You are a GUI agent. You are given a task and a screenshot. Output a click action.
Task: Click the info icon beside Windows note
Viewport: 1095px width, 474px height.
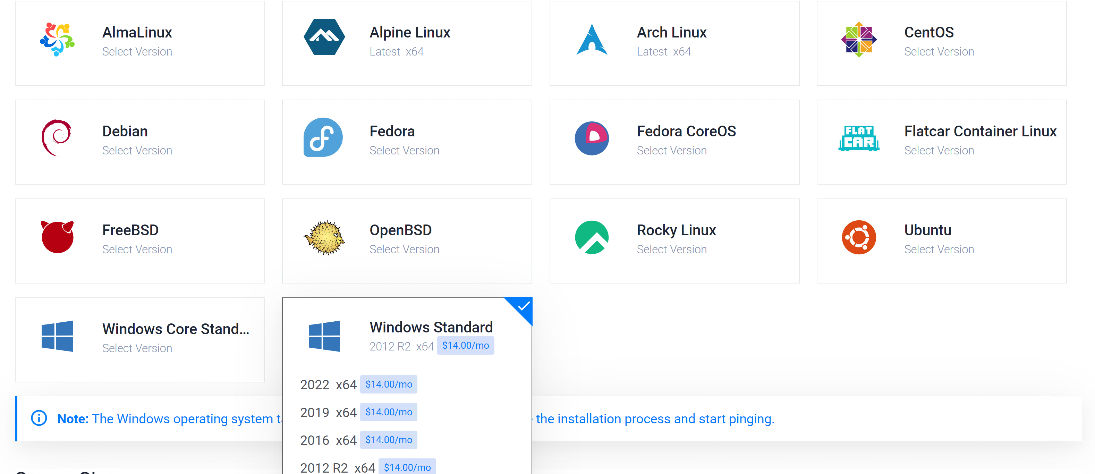pos(39,418)
